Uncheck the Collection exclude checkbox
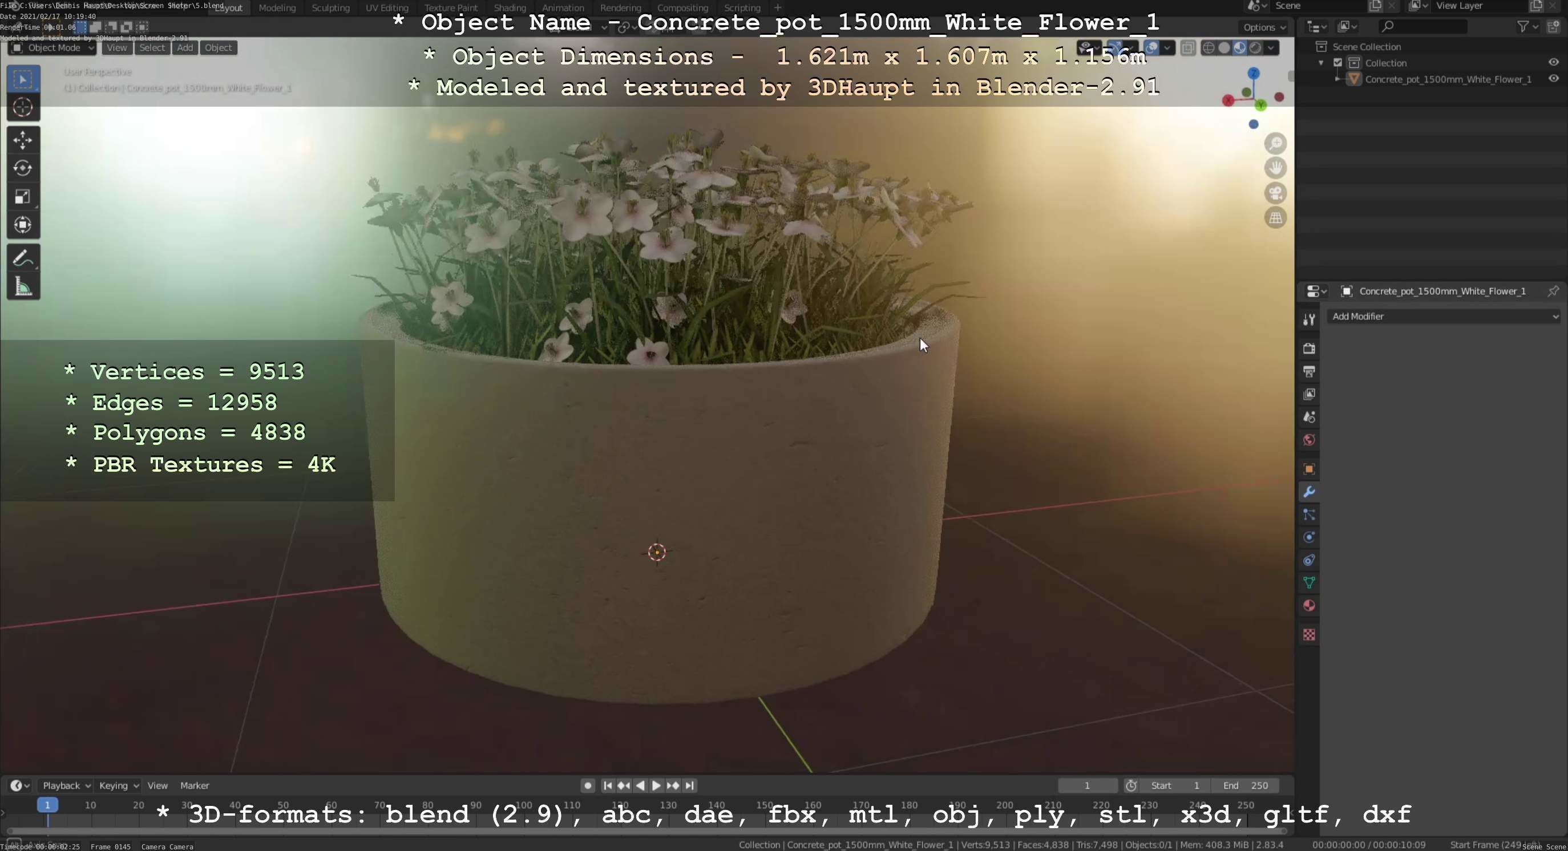Image resolution: width=1568 pixels, height=851 pixels. [x=1338, y=63]
